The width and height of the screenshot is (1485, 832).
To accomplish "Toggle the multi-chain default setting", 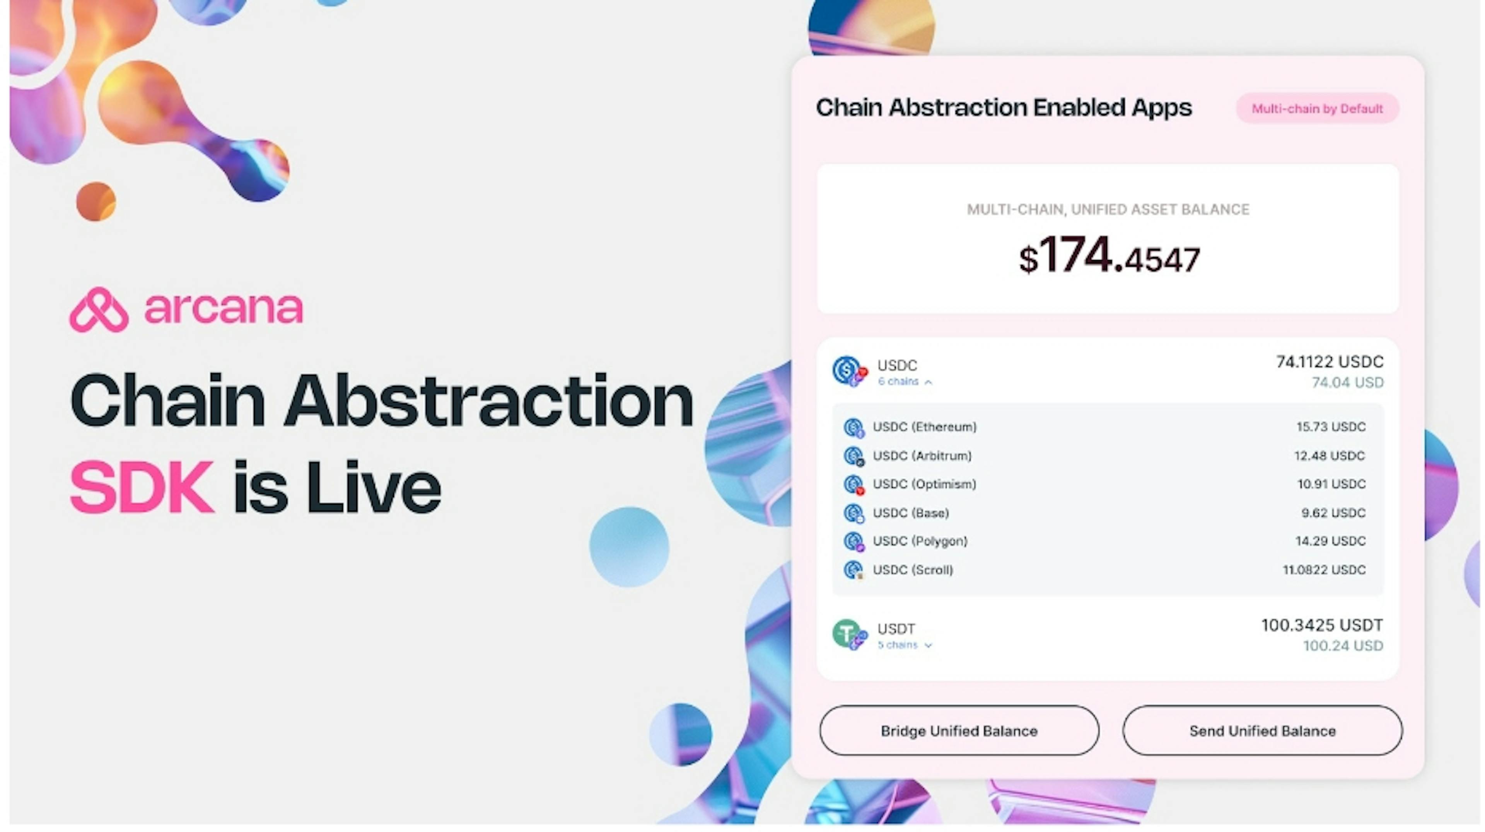I will 1318,108.
